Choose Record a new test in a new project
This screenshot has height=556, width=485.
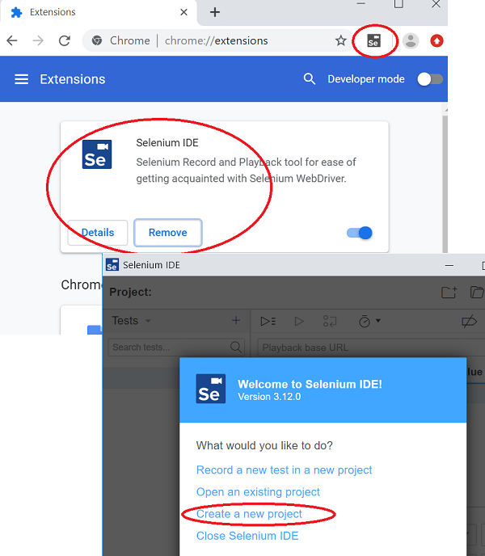point(284,470)
